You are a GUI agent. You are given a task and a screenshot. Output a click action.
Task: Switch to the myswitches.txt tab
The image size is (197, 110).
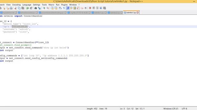point(8,13)
